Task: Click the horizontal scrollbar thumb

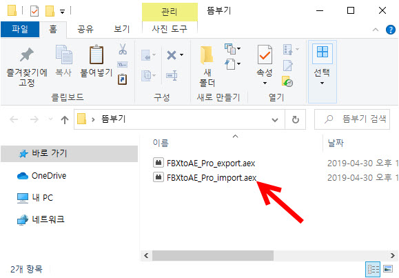Action: [213, 255]
